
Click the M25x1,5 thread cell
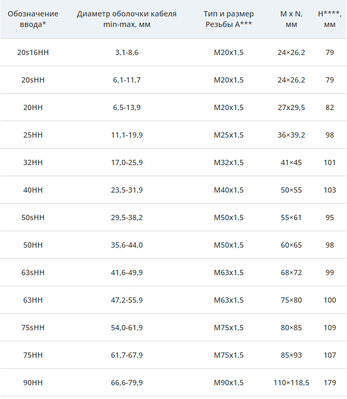coord(229,135)
